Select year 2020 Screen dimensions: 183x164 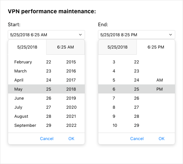coord(71,107)
